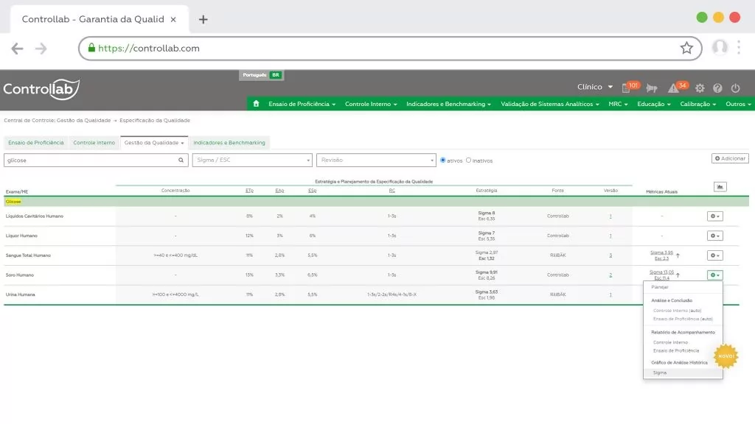Open the settings gear in the top bar
This screenshot has width=755, height=424.
point(699,87)
